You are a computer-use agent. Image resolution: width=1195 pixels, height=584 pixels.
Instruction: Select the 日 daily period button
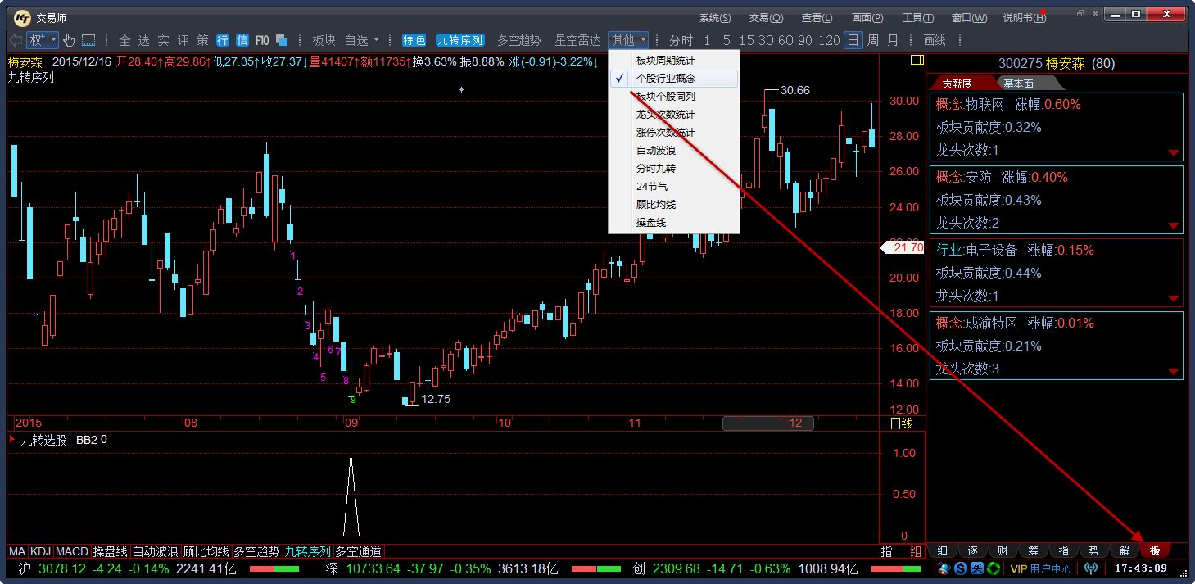click(853, 40)
